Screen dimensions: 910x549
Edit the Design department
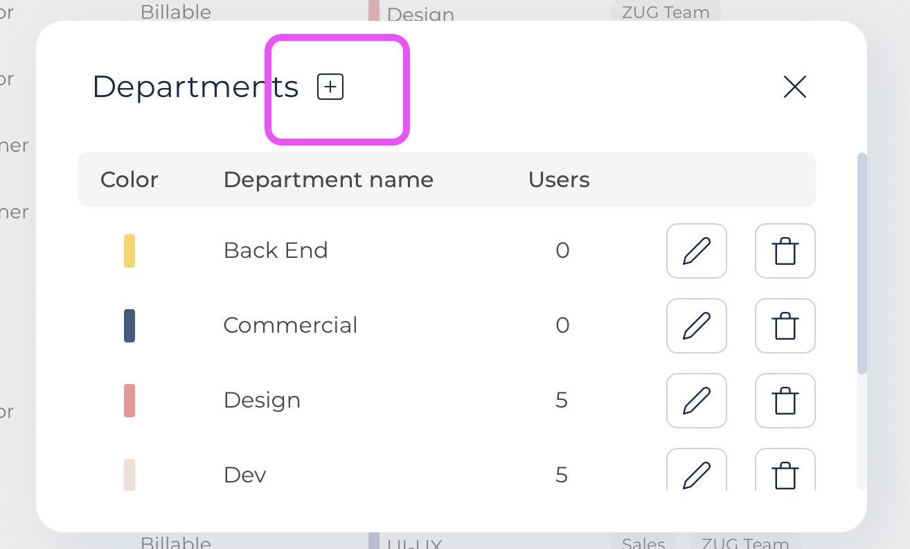tap(696, 401)
